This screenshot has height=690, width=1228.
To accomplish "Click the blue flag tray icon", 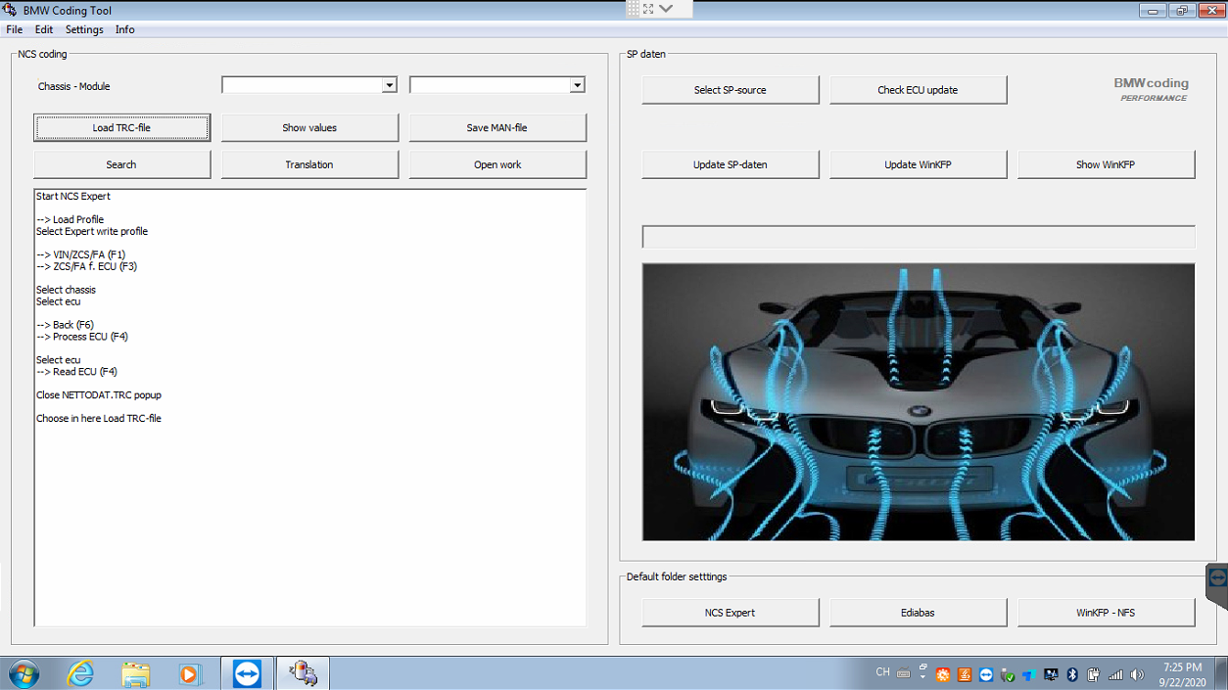I will (x=1028, y=674).
